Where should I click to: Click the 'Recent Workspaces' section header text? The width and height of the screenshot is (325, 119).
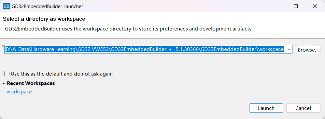pyautogui.click(x=31, y=83)
